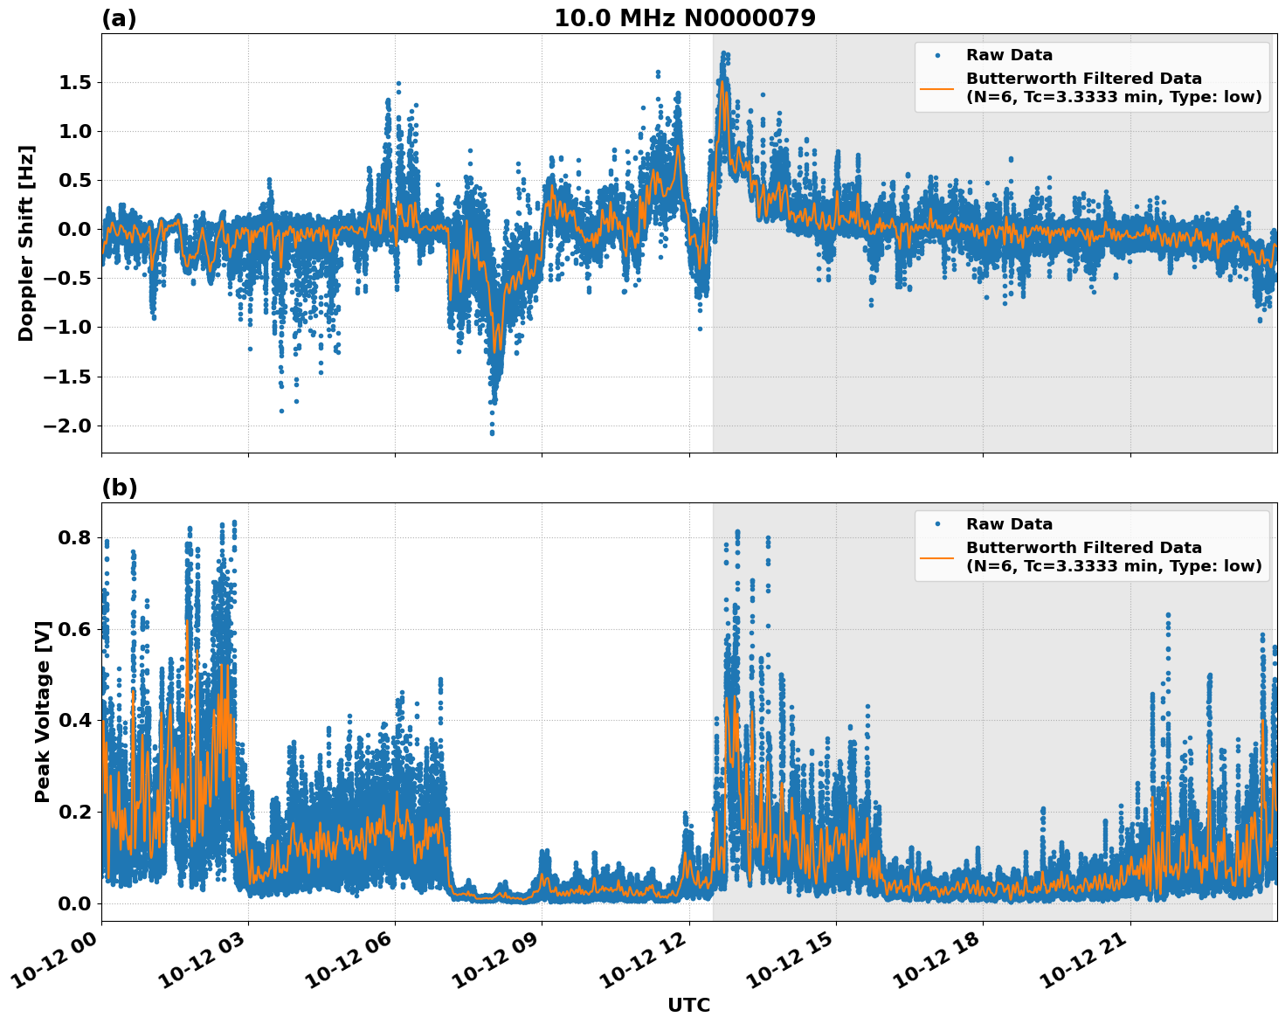Select the "(a)" panel label

[119, 18]
